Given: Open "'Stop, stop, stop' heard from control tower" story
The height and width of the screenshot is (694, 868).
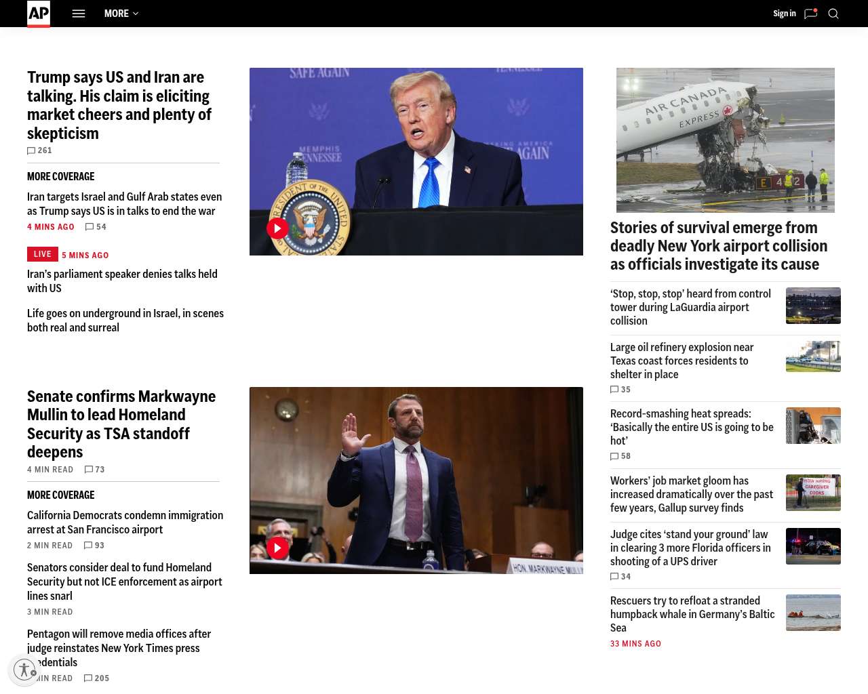Looking at the screenshot, I should coord(690,307).
